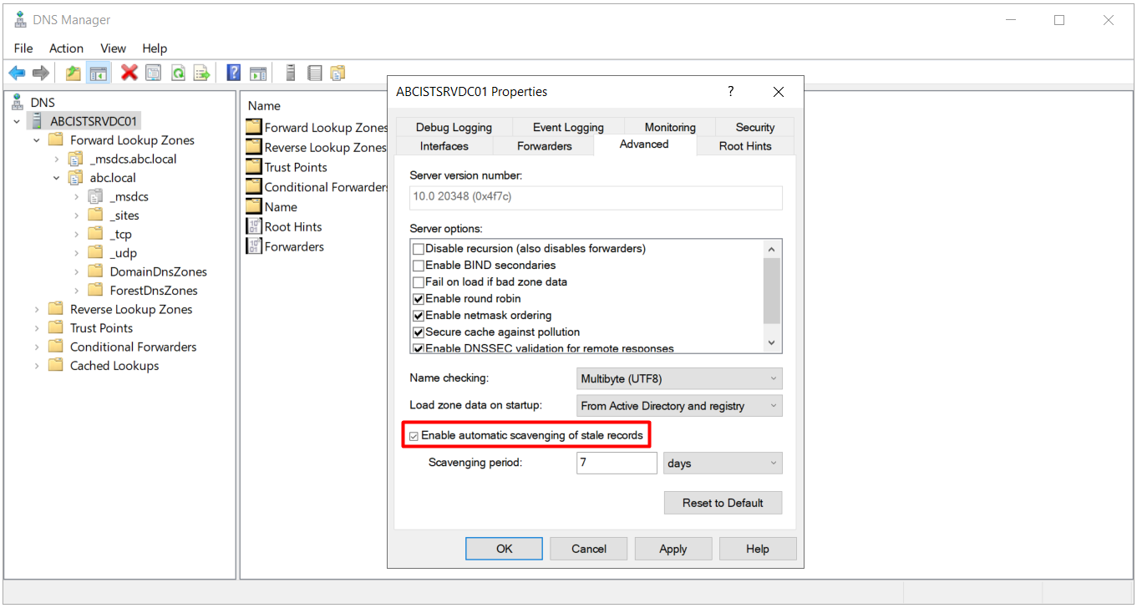The width and height of the screenshot is (1137, 608).
Task: Click the last toolbar icon showing stacked documents
Action: click(x=338, y=73)
